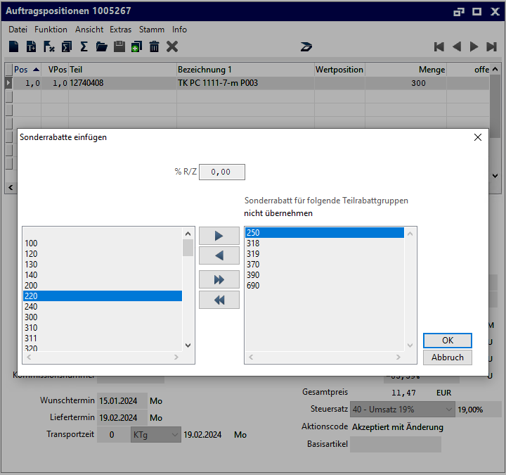Open the Extras menu
The width and height of the screenshot is (506, 475).
pyautogui.click(x=120, y=30)
